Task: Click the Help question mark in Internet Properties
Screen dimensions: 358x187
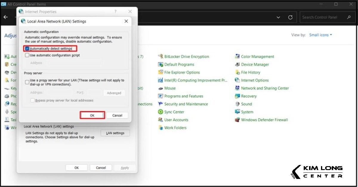Action: 115,12
